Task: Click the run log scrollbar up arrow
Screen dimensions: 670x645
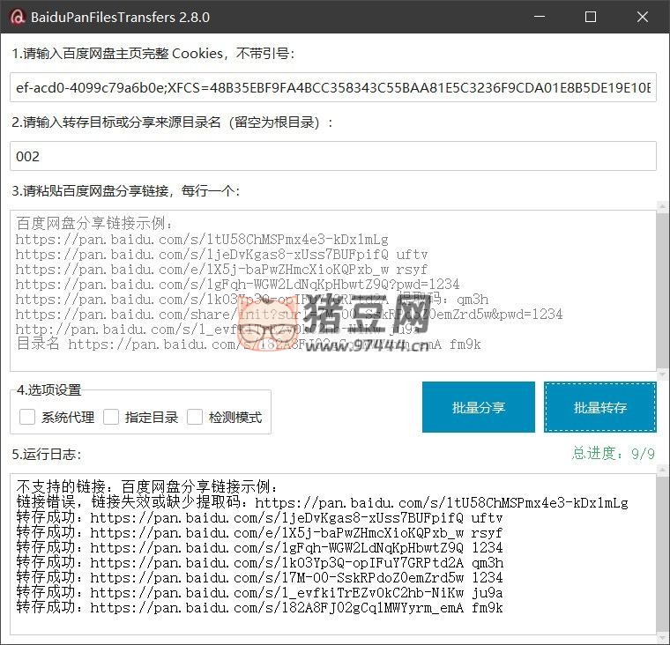Action: click(x=663, y=471)
